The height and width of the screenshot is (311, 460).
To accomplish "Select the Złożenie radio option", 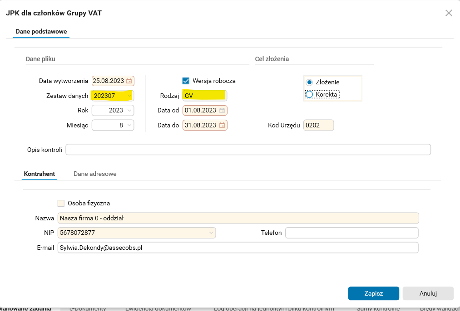I will click(x=310, y=82).
